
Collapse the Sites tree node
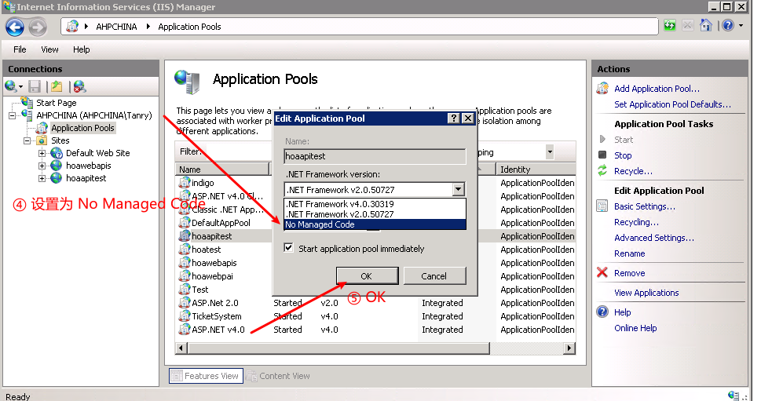pos(27,140)
